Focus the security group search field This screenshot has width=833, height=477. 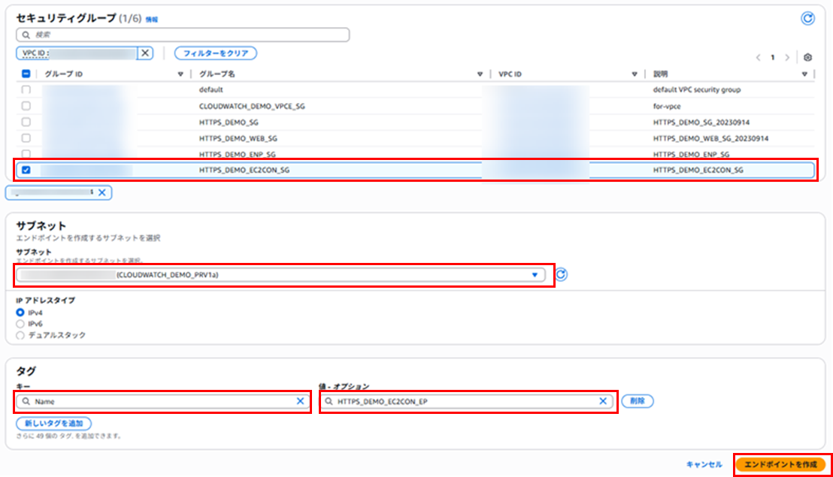point(183,35)
